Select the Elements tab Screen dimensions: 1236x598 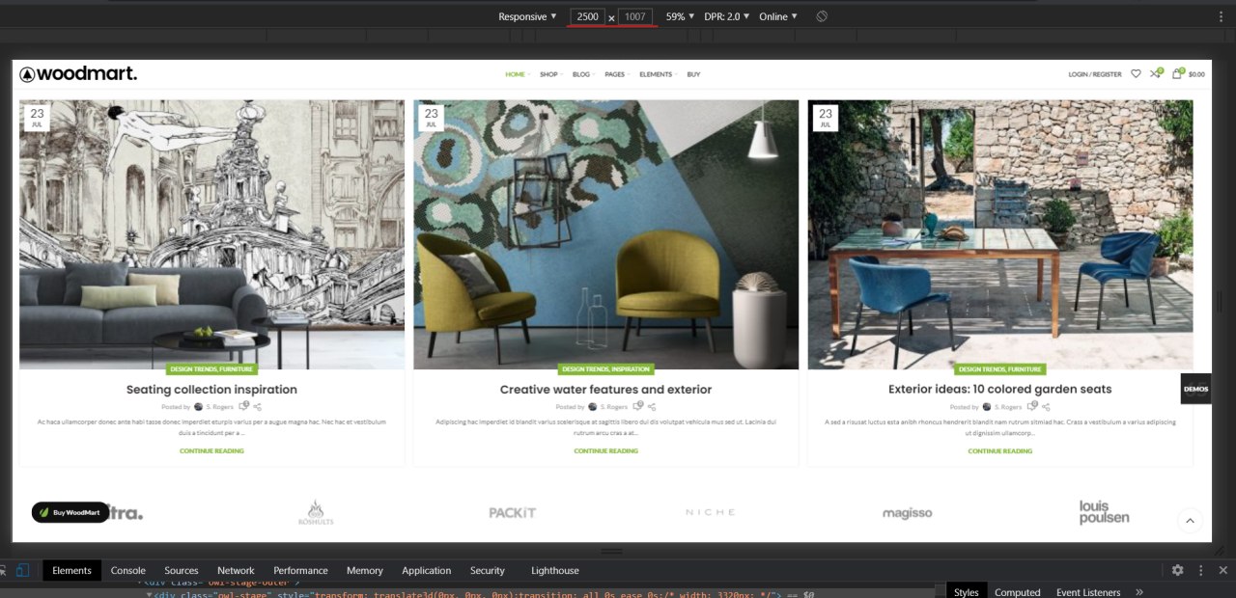tap(71, 570)
